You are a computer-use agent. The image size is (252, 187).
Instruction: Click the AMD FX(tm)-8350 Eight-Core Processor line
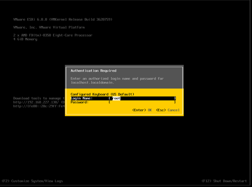(53, 35)
